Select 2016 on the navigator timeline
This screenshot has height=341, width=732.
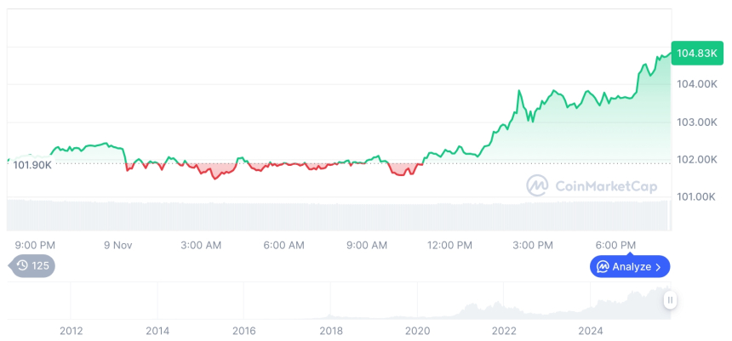(x=244, y=330)
